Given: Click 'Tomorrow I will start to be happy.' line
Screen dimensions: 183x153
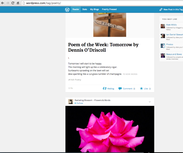Looking at the screenshot, I should [85, 64].
